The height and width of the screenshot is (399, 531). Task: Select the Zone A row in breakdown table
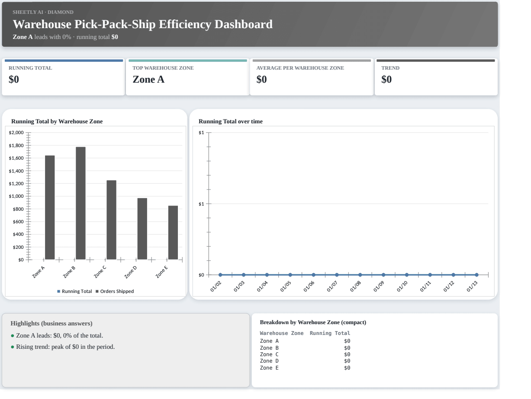pos(305,341)
